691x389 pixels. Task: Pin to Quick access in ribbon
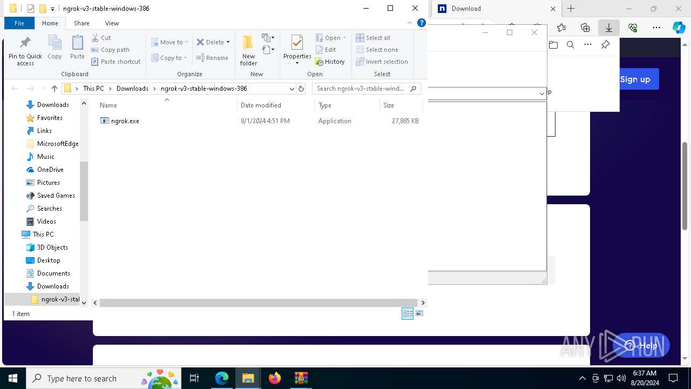[25, 51]
